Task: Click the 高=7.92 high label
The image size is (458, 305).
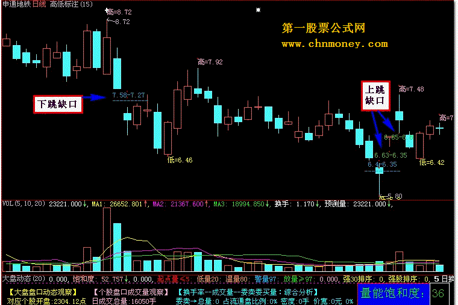Action: point(210,62)
